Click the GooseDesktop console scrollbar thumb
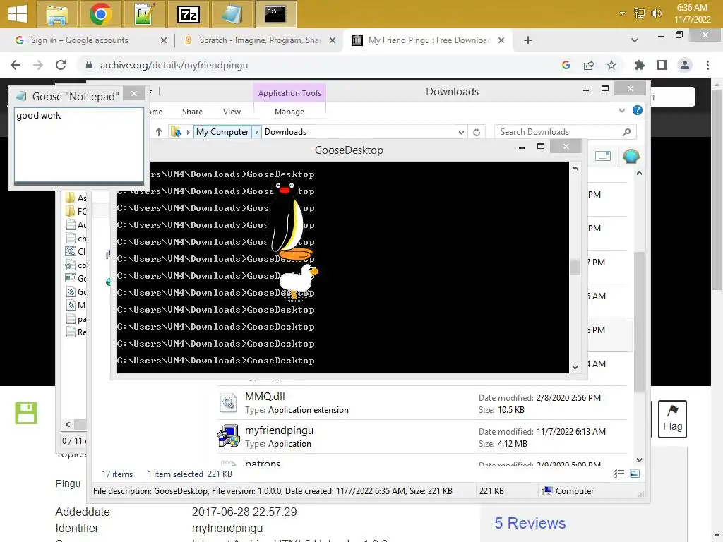Viewport: 723px width, 542px height. (x=575, y=267)
